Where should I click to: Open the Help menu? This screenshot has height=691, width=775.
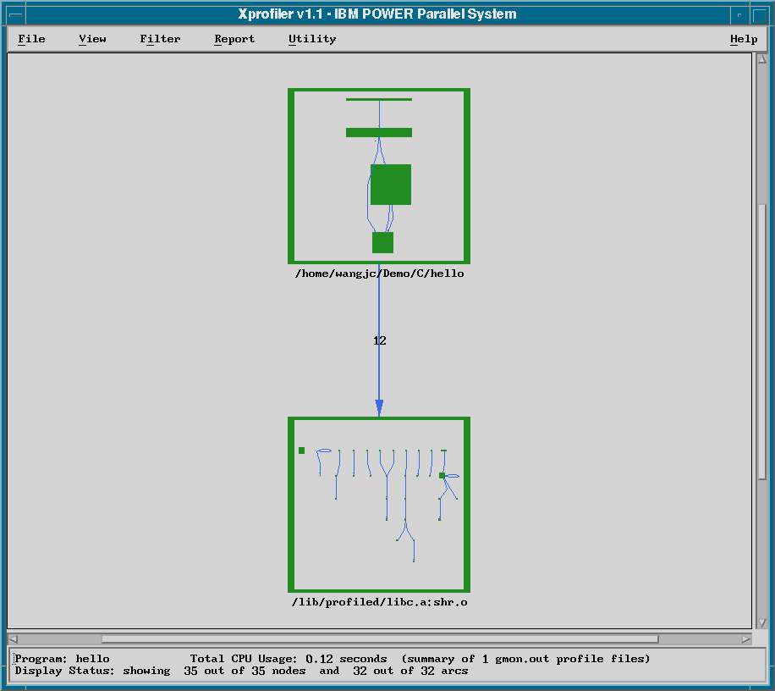pos(744,39)
